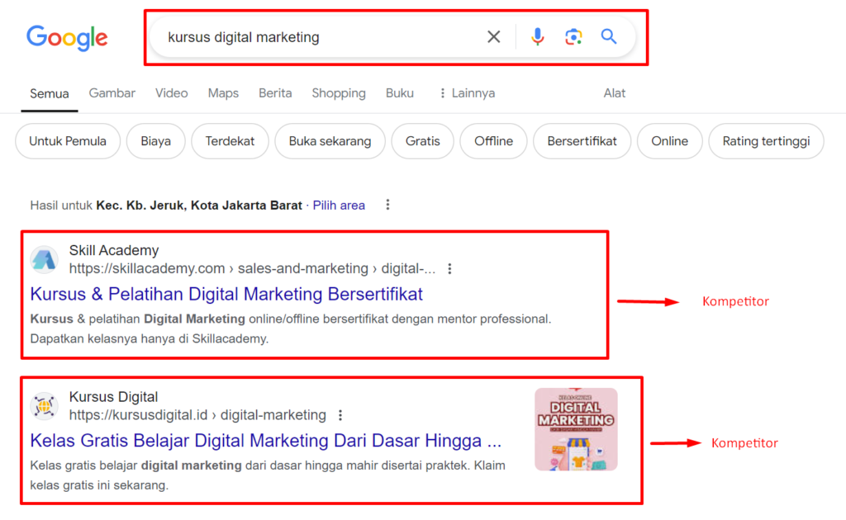Select the Online filter chip
The width and height of the screenshot is (846, 520).
[669, 141]
